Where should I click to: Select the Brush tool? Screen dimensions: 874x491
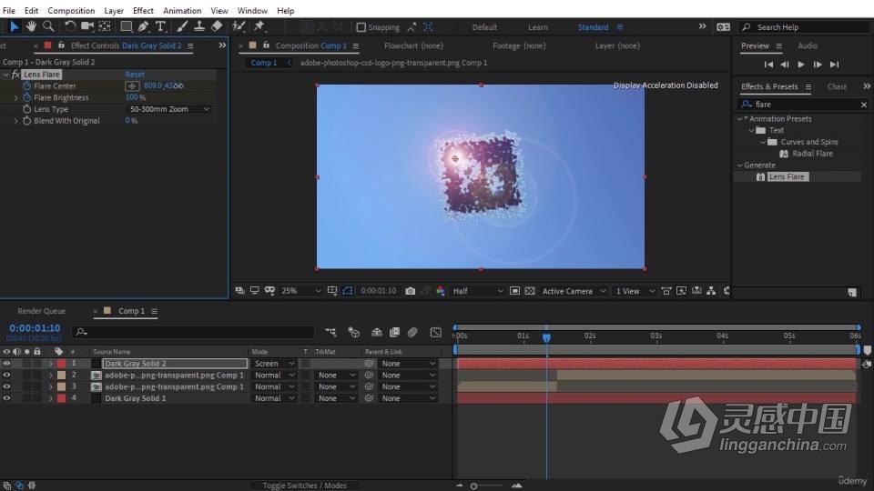pos(182,26)
